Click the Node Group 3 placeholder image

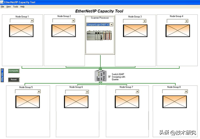tap(135, 31)
